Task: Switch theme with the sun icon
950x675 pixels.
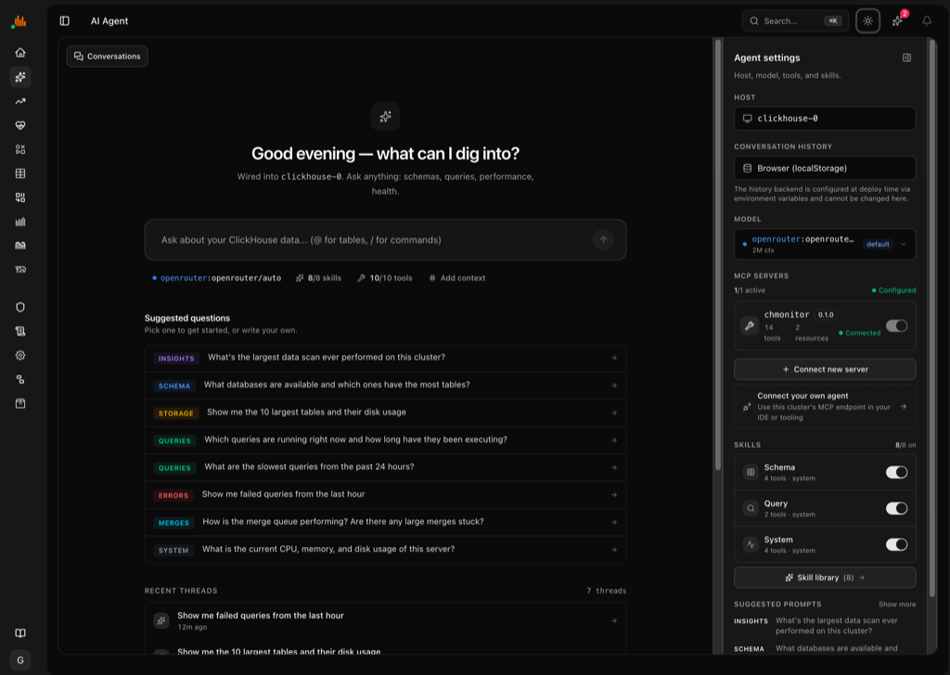Action: pos(867,21)
